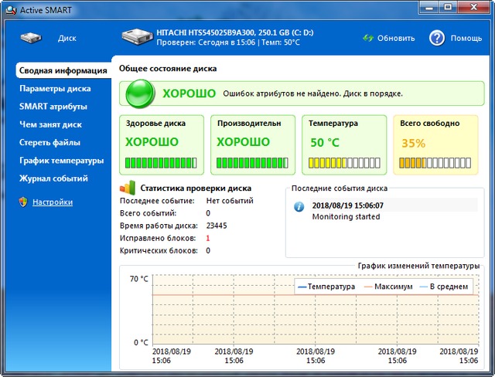Image resolution: width=495 pixels, height=377 pixels.
Task: Click the blue question mark help icon
Action: (x=437, y=38)
